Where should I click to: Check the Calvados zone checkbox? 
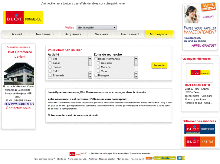click(x=98, y=63)
